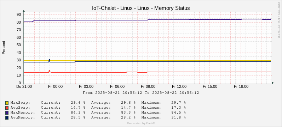Click the Percent y-axis label
Viewport: 282px width, 127px height.
click(x=4, y=48)
